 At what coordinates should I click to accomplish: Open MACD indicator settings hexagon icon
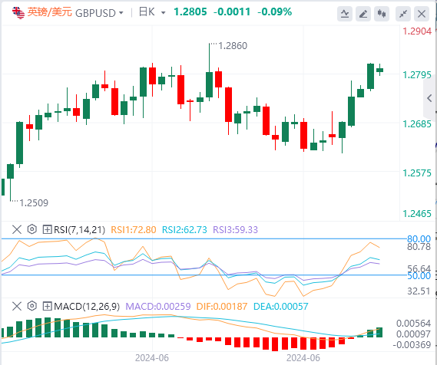pyautogui.click(x=32, y=306)
